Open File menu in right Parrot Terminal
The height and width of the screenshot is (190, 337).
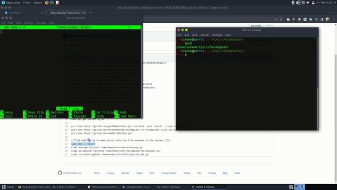(x=179, y=35)
